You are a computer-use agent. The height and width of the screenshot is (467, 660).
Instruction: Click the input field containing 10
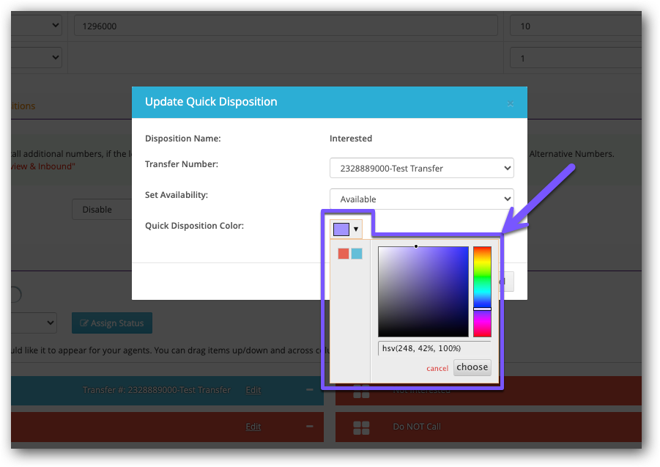click(576, 26)
